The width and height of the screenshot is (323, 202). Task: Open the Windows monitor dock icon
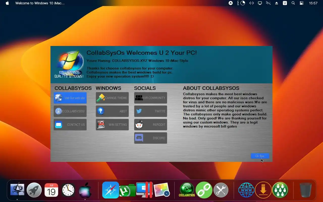144,190
